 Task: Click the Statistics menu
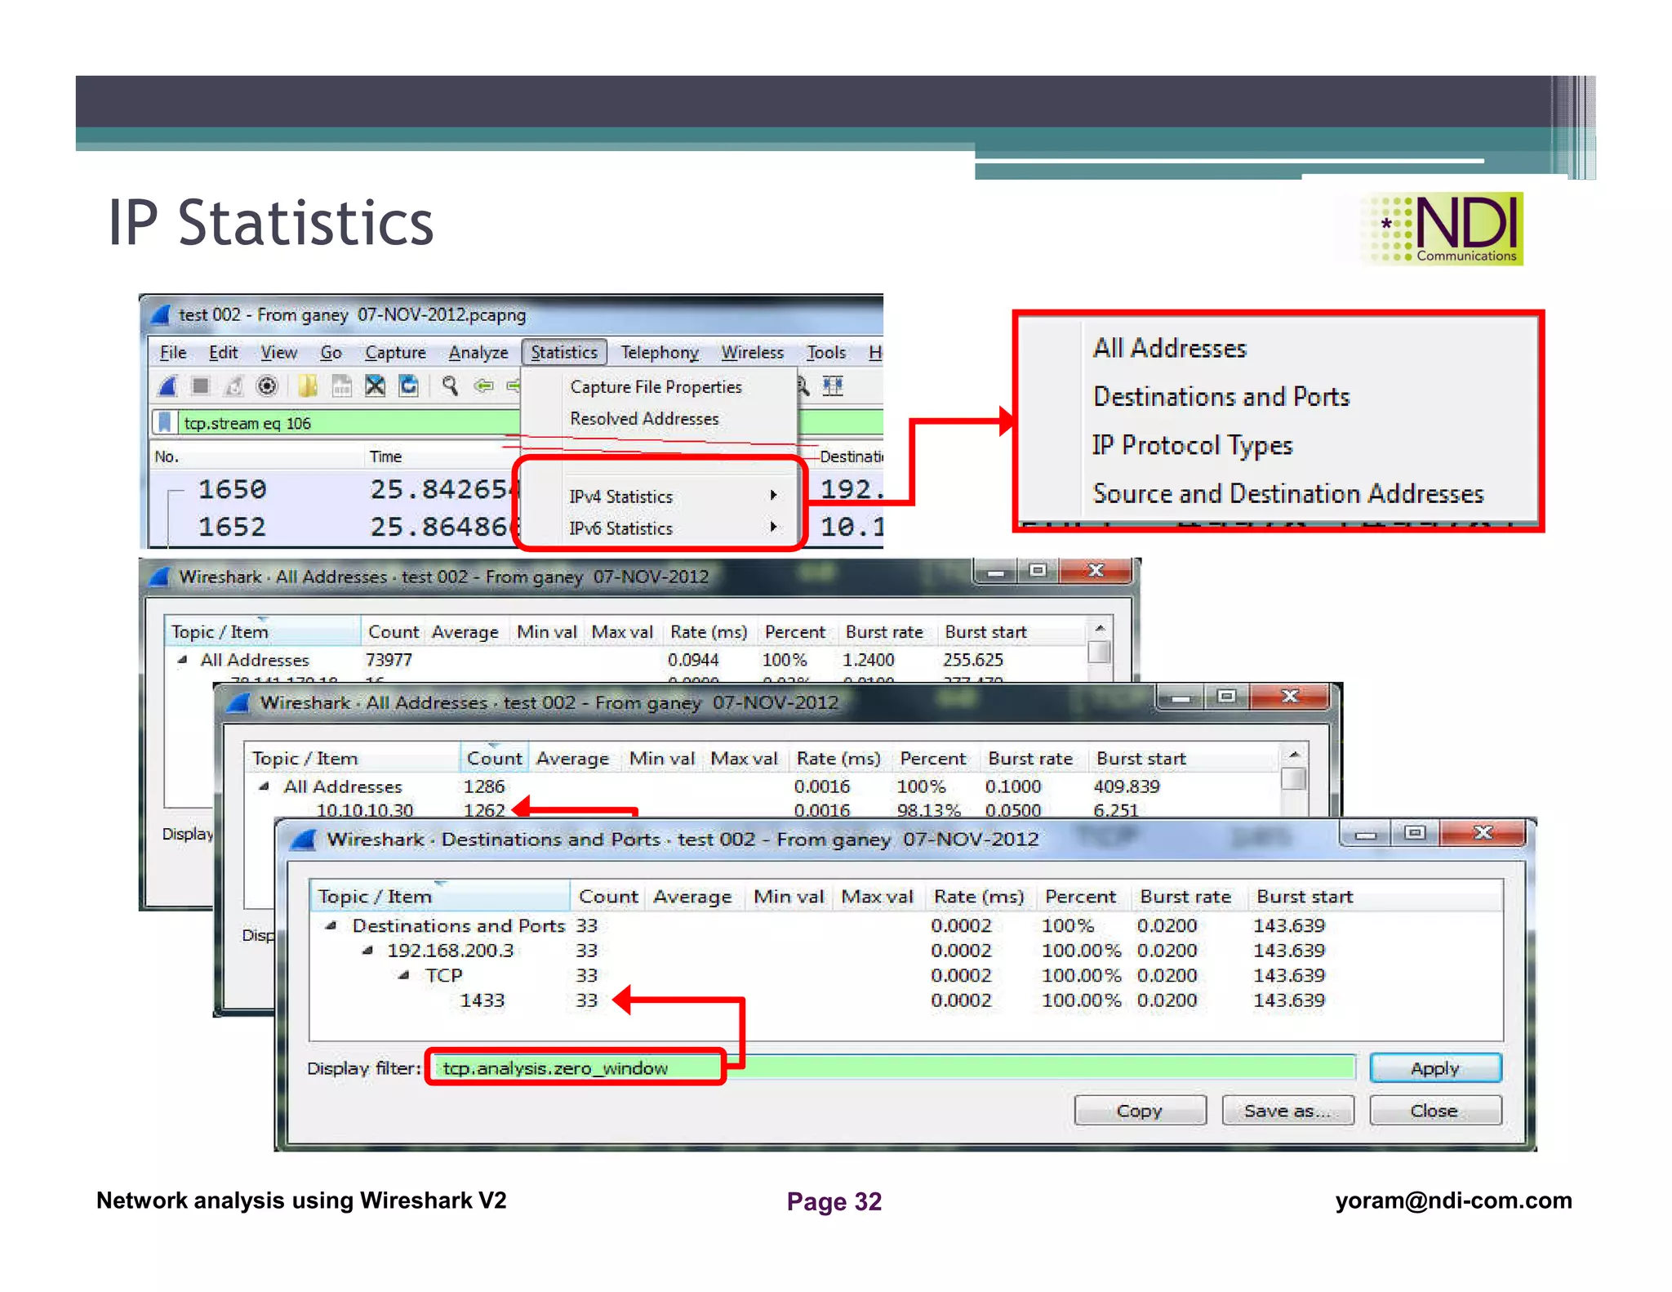click(564, 352)
